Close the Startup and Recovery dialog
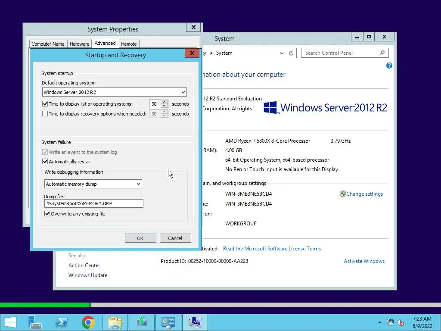Screen dimensions: 441x331 tap(192, 53)
